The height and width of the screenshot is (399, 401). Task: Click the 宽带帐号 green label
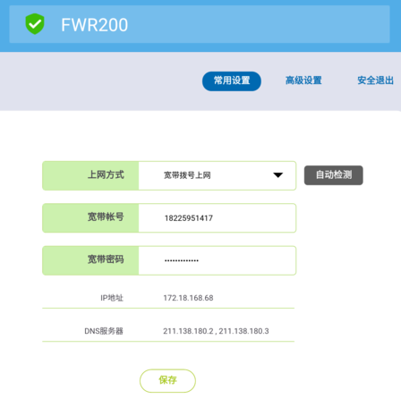click(90, 218)
